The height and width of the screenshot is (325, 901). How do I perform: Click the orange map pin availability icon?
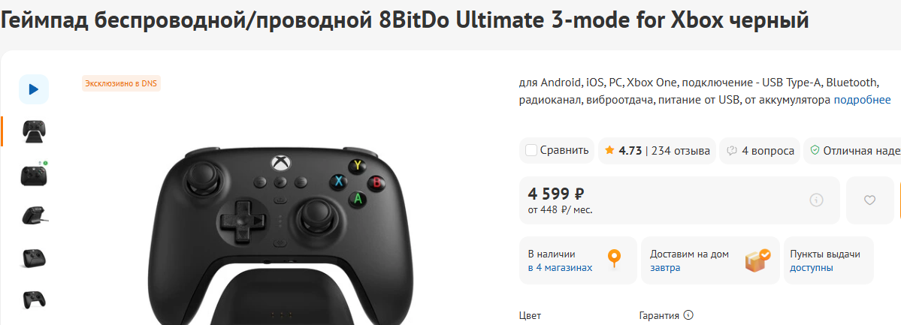point(614,258)
